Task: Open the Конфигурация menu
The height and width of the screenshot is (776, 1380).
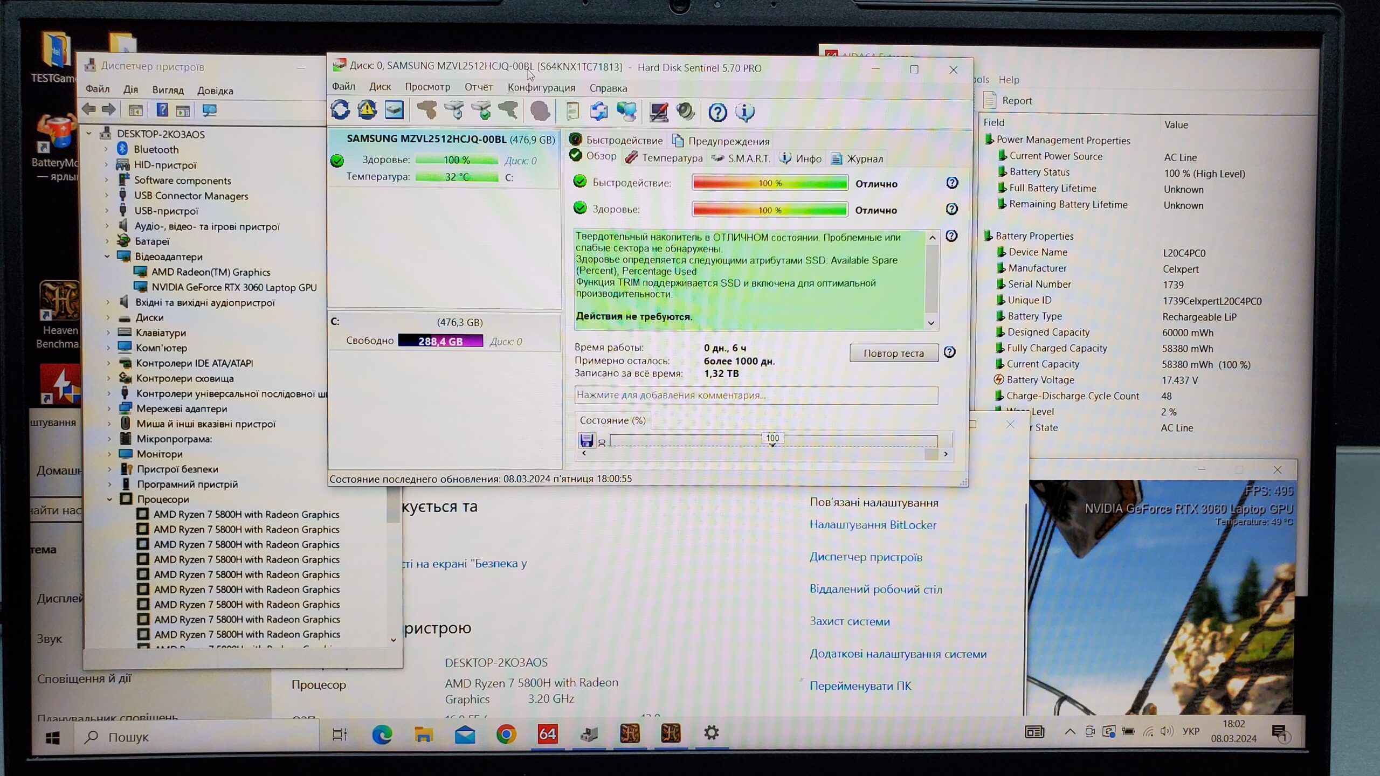Action: 541,87
